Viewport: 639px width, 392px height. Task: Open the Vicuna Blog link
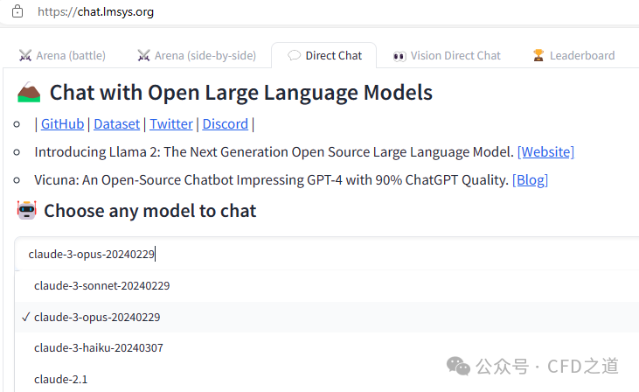[x=530, y=179]
